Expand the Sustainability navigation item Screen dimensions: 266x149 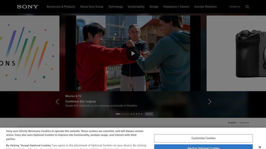[x=136, y=7]
